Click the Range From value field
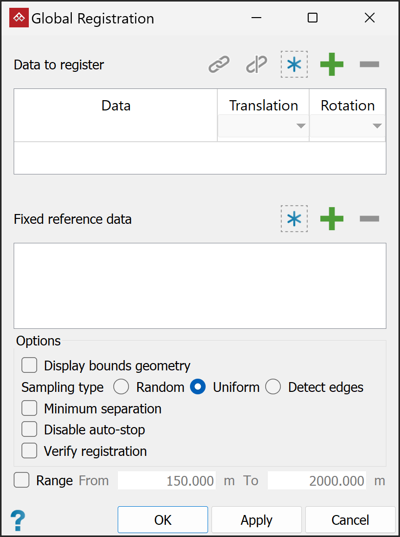400x537 pixels. tap(167, 481)
